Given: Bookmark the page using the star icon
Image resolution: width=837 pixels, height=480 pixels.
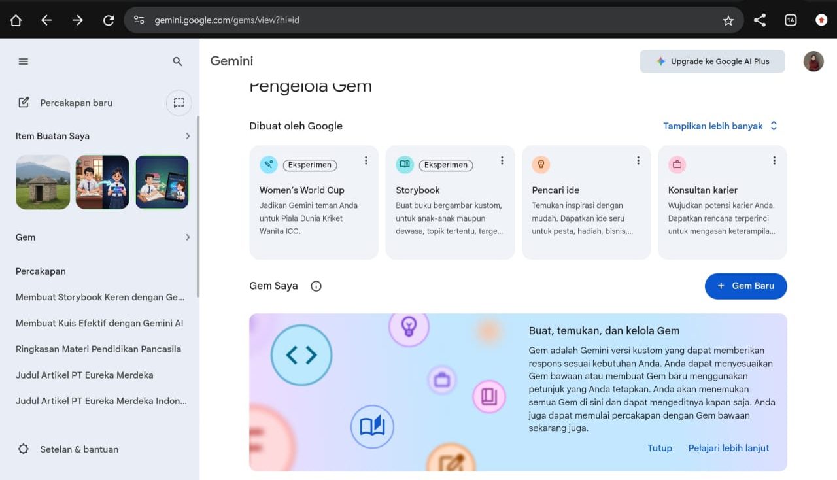Looking at the screenshot, I should [728, 20].
